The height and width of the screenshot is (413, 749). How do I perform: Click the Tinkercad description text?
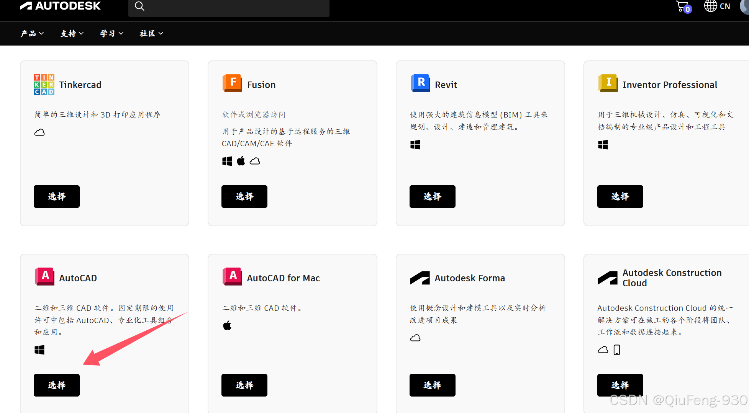click(x=98, y=114)
